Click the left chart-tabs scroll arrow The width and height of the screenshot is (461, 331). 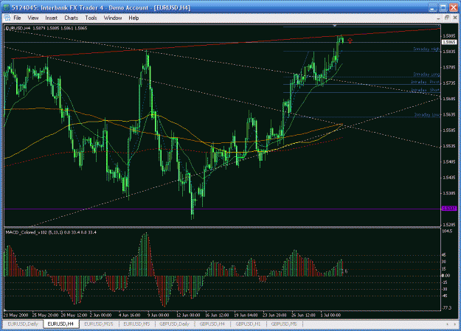(447, 324)
